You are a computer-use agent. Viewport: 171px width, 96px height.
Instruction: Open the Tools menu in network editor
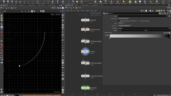pos(82,11)
